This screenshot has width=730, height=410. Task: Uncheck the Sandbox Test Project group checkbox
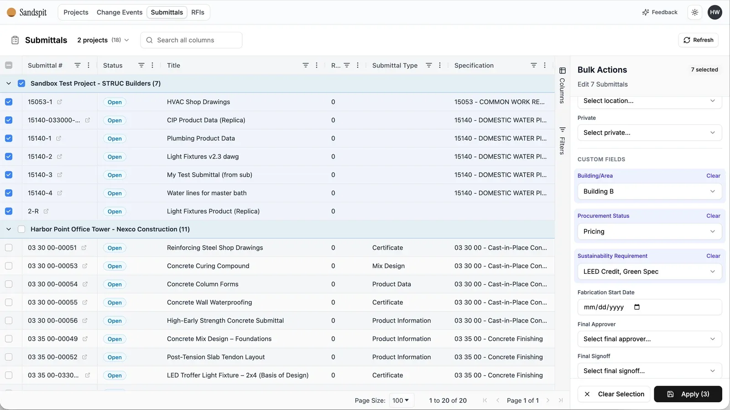coord(21,83)
